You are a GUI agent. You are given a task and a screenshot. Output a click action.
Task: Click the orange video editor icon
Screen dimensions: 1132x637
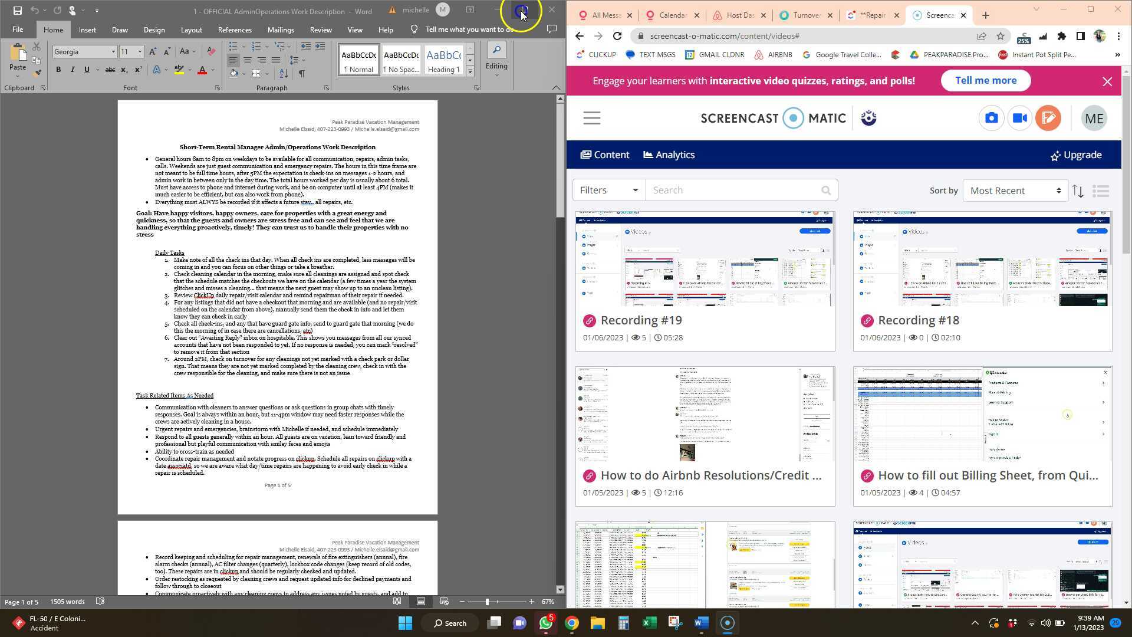1048,119
